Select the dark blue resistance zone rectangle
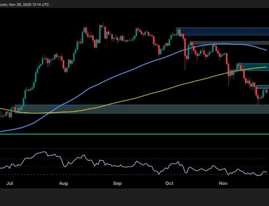The height and width of the screenshot is (206, 269). coord(223,31)
